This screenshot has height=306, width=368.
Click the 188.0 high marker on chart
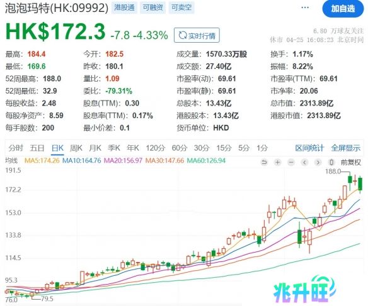point(333,172)
